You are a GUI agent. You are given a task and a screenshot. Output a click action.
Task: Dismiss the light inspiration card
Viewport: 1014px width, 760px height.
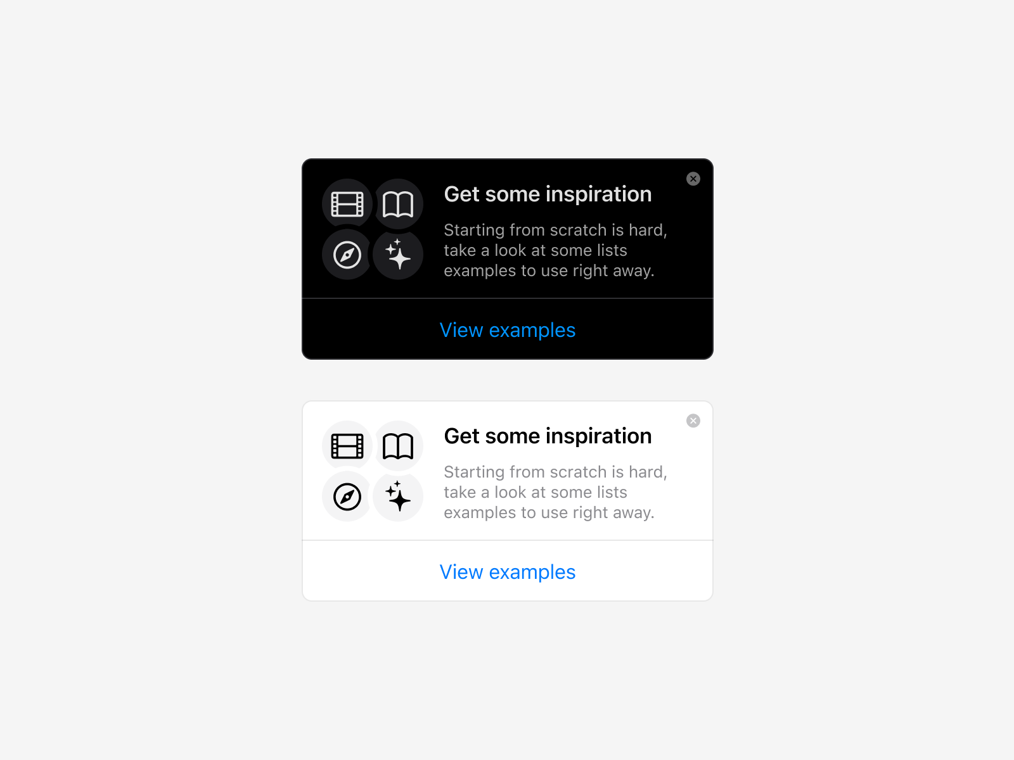coord(693,421)
